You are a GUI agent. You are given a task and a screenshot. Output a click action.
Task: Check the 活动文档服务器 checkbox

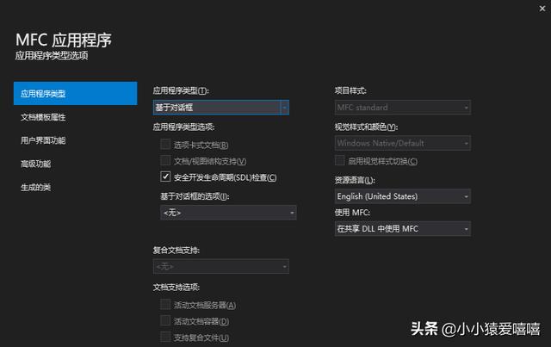[x=166, y=305]
